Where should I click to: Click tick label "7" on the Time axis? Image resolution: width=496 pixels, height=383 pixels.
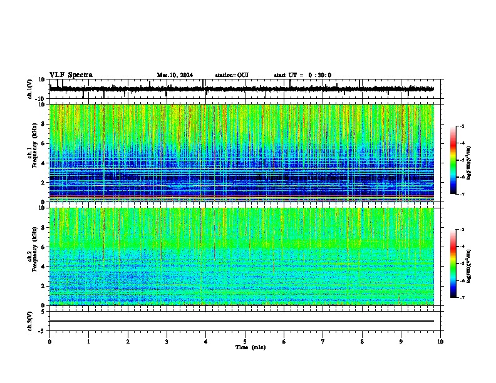323,342
